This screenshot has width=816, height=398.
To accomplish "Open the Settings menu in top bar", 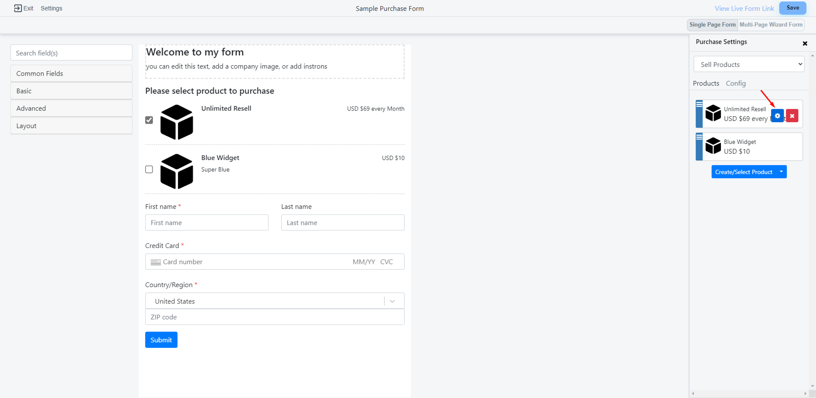I will click(x=51, y=8).
